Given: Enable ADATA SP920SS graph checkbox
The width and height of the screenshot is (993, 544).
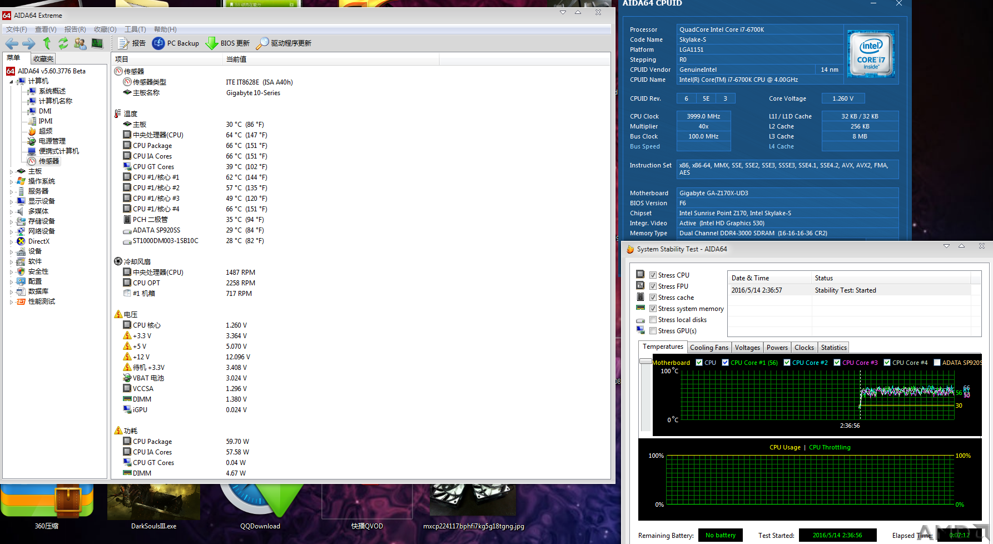Looking at the screenshot, I should [x=937, y=363].
